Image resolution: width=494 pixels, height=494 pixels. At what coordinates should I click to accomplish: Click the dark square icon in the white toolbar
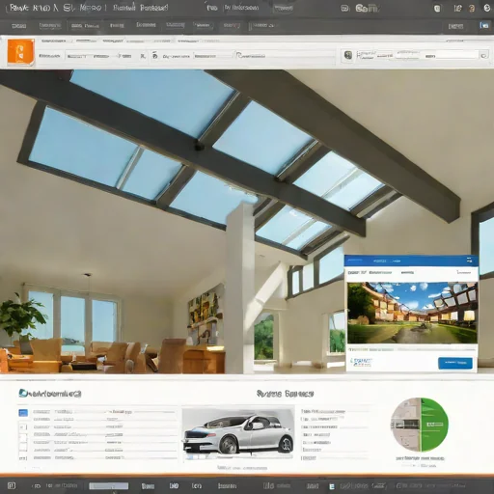pos(348,55)
